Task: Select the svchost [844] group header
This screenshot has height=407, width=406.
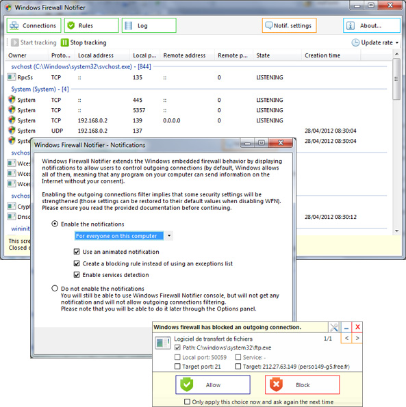Action: point(81,67)
